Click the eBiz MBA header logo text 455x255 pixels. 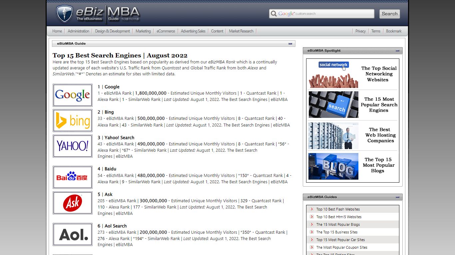coord(108,14)
